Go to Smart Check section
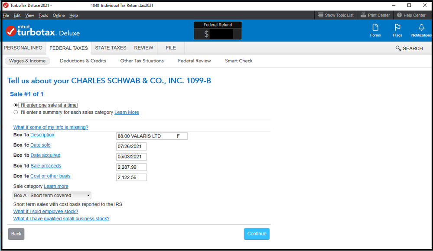The image size is (433, 251). tap(238, 61)
